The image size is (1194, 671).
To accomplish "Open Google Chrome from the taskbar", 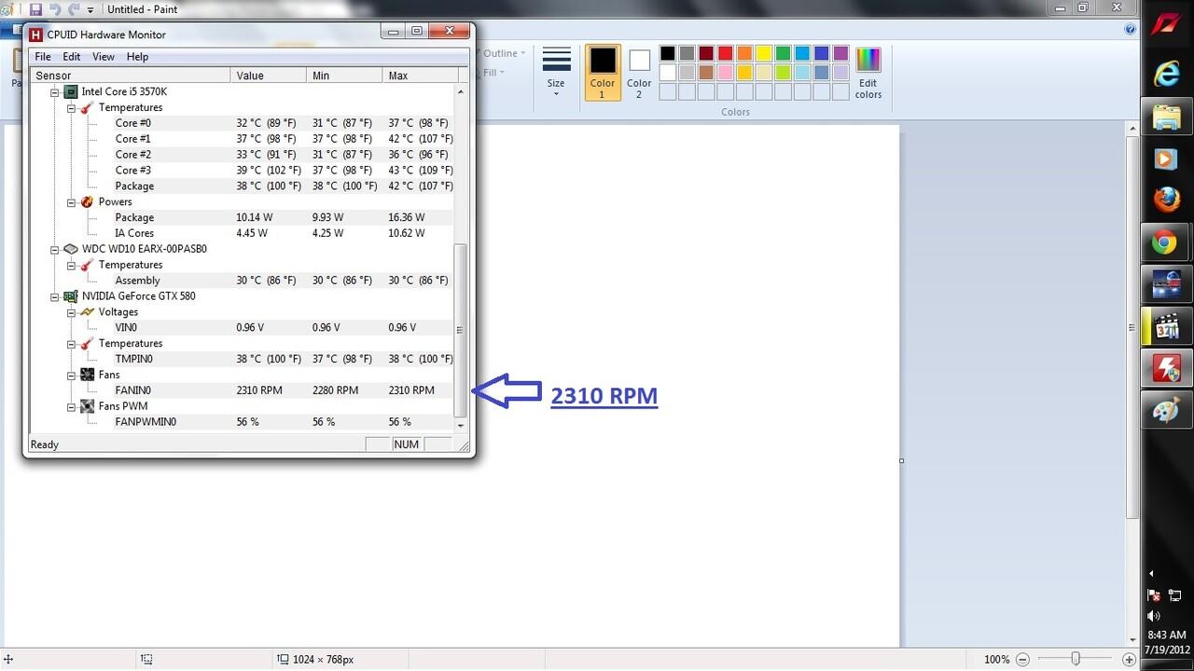I will (x=1166, y=243).
